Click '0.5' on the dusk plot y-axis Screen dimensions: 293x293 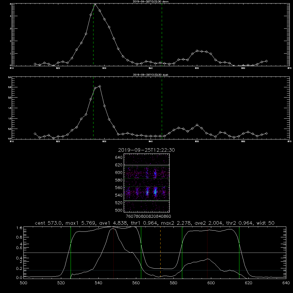[x=10, y=129]
